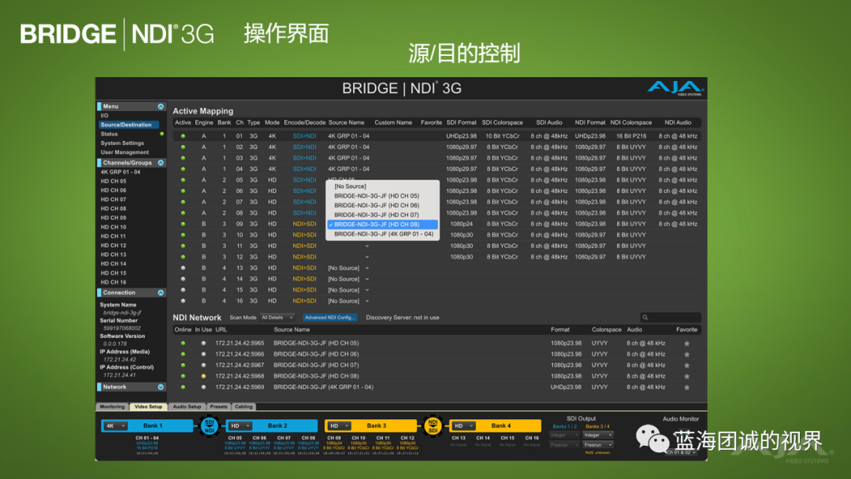Choose BRIDGE-NDI-3G-JF (4K GRP 01 - 04) in popup

[382, 234]
